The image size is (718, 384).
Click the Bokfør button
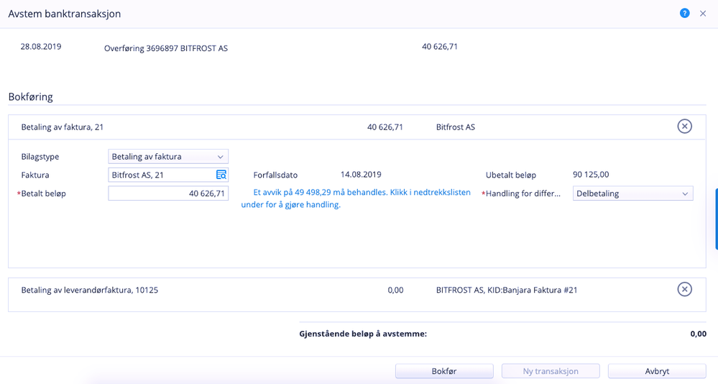(x=444, y=371)
